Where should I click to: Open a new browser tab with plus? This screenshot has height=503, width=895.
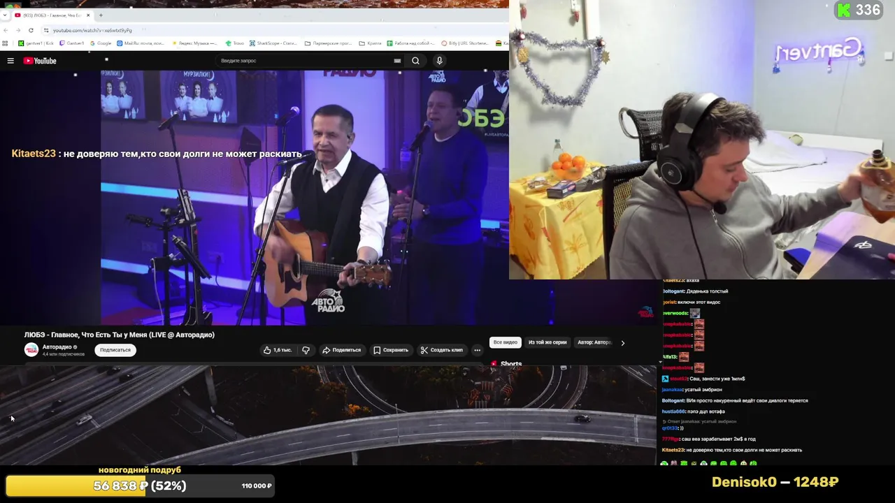(101, 15)
